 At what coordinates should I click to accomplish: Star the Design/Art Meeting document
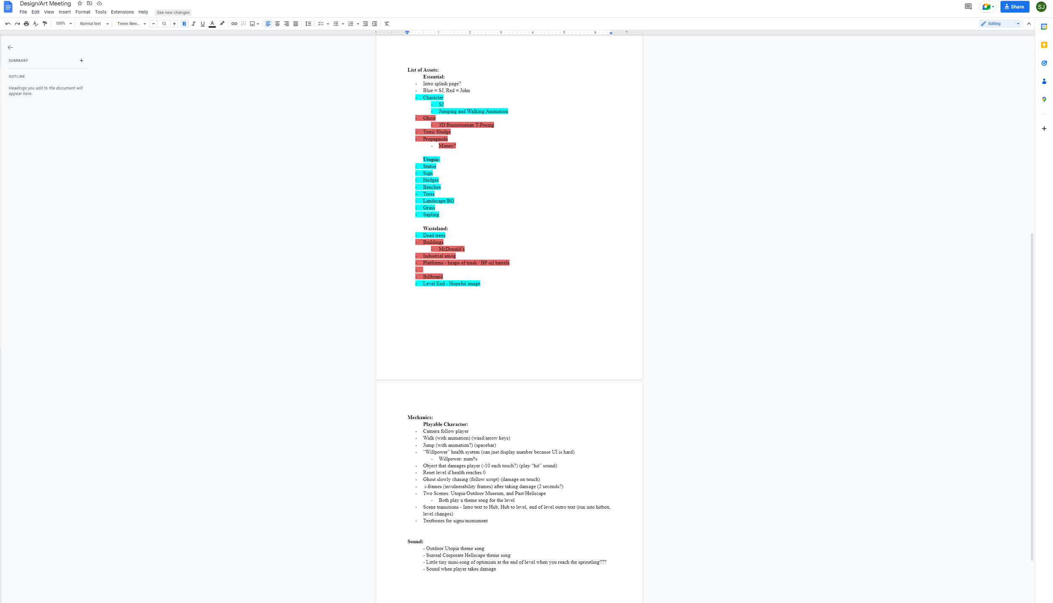point(80,3)
